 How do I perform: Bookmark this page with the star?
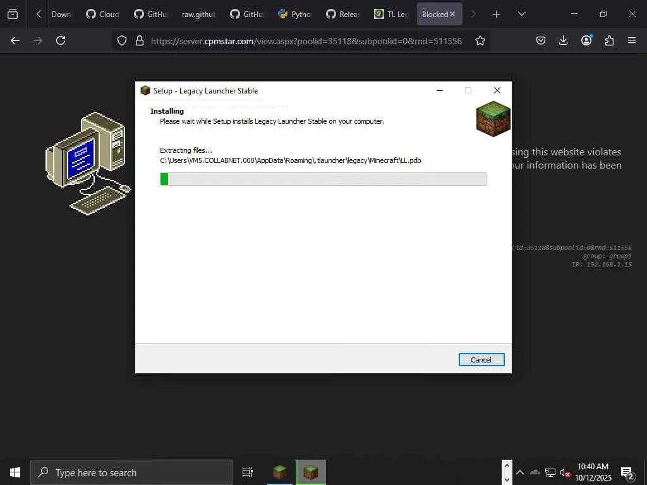click(480, 40)
